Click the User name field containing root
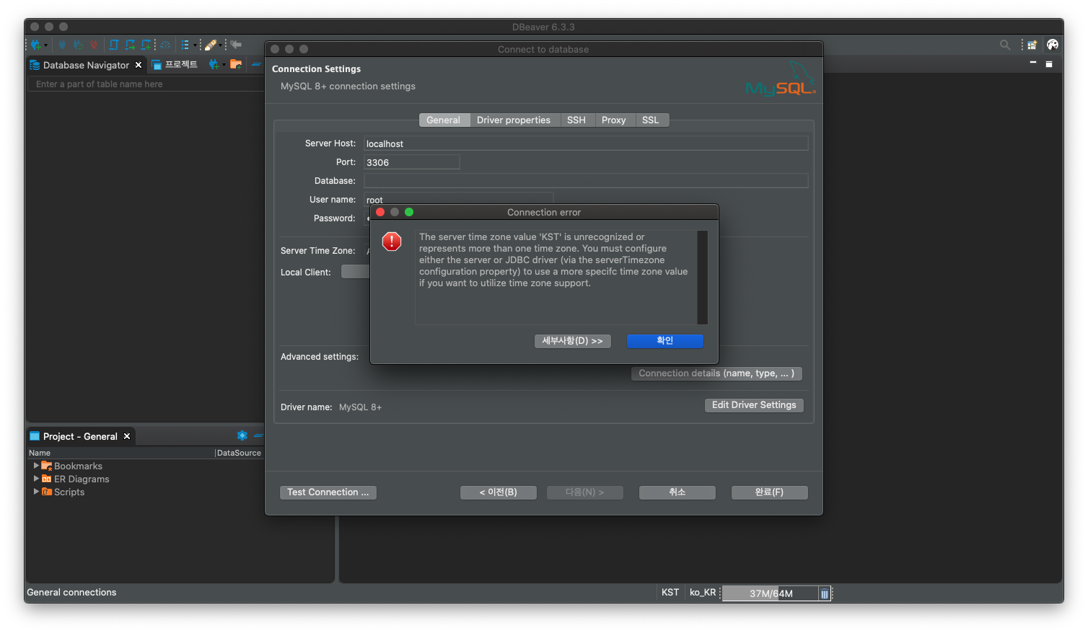1088x633 pixels. coord(458,199)
